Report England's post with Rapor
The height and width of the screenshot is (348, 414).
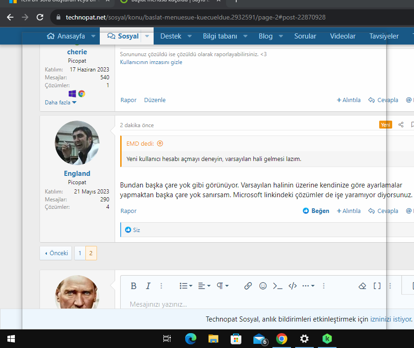128,211
